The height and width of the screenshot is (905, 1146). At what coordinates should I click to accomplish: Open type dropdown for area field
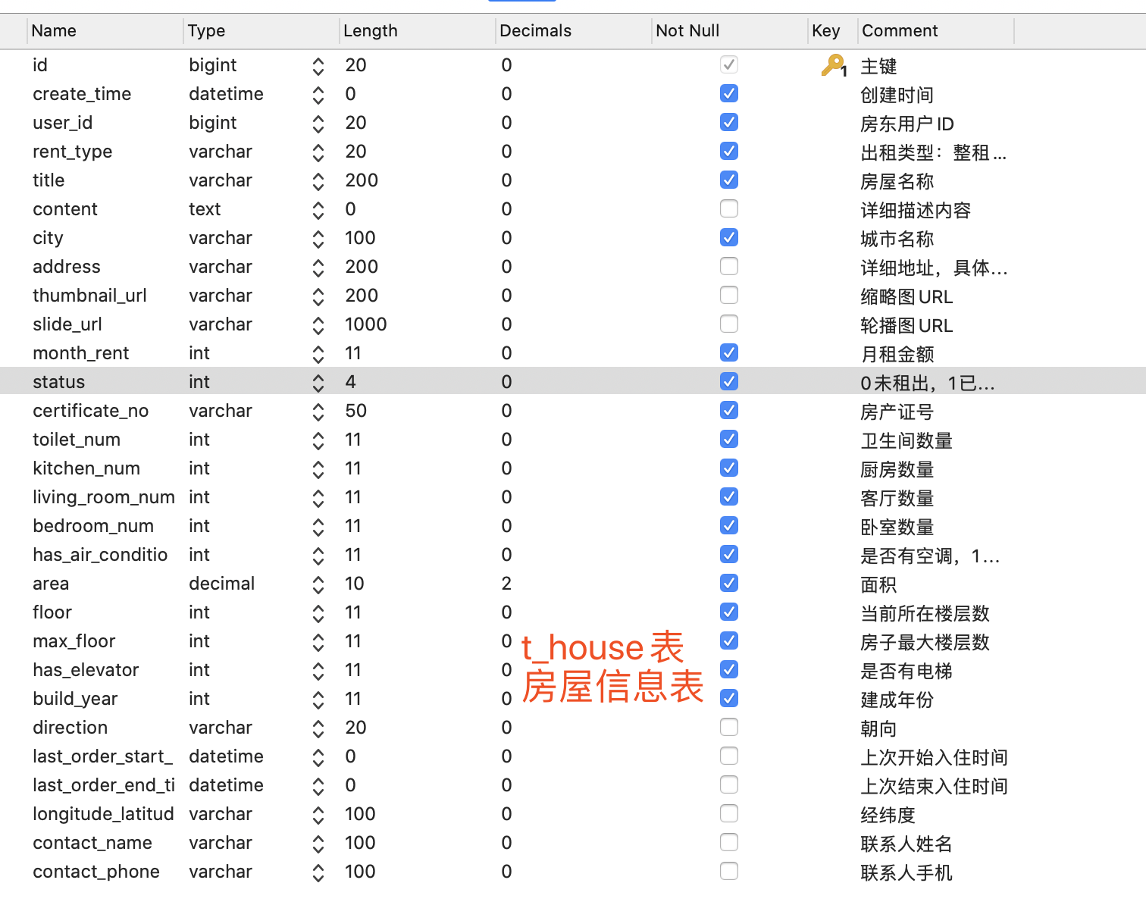click(318, 585)
